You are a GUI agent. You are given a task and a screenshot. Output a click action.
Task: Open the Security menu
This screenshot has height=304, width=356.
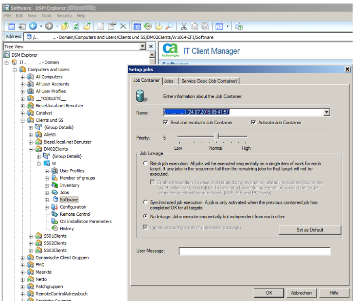click(64, 16)
